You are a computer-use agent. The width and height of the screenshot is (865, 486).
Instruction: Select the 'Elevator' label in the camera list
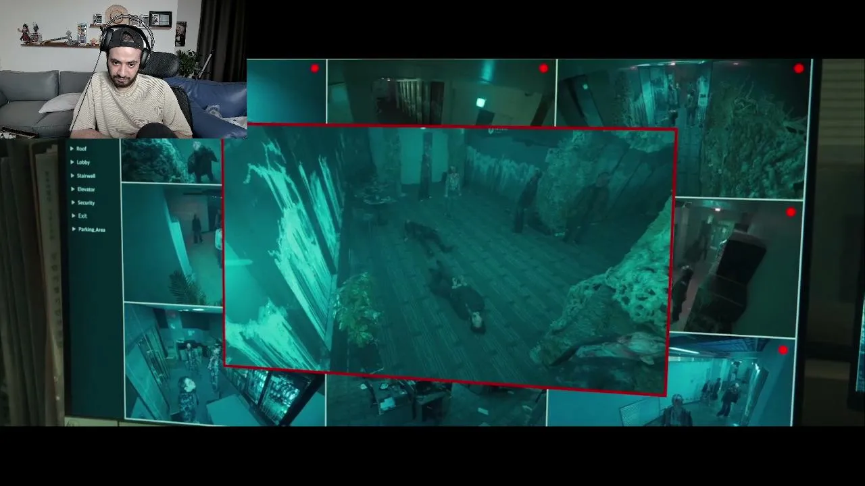pyautogui.click(x=86, y=189)
